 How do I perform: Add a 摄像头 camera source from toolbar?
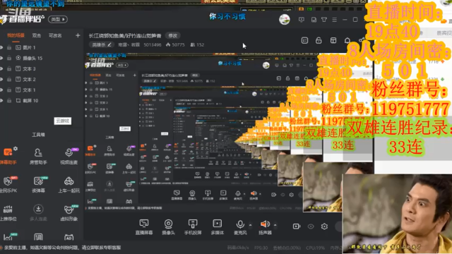(168, 226)
